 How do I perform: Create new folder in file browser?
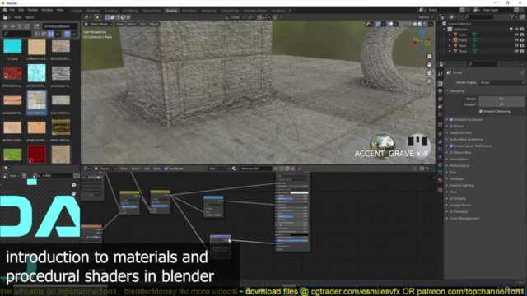pos(36,25)
